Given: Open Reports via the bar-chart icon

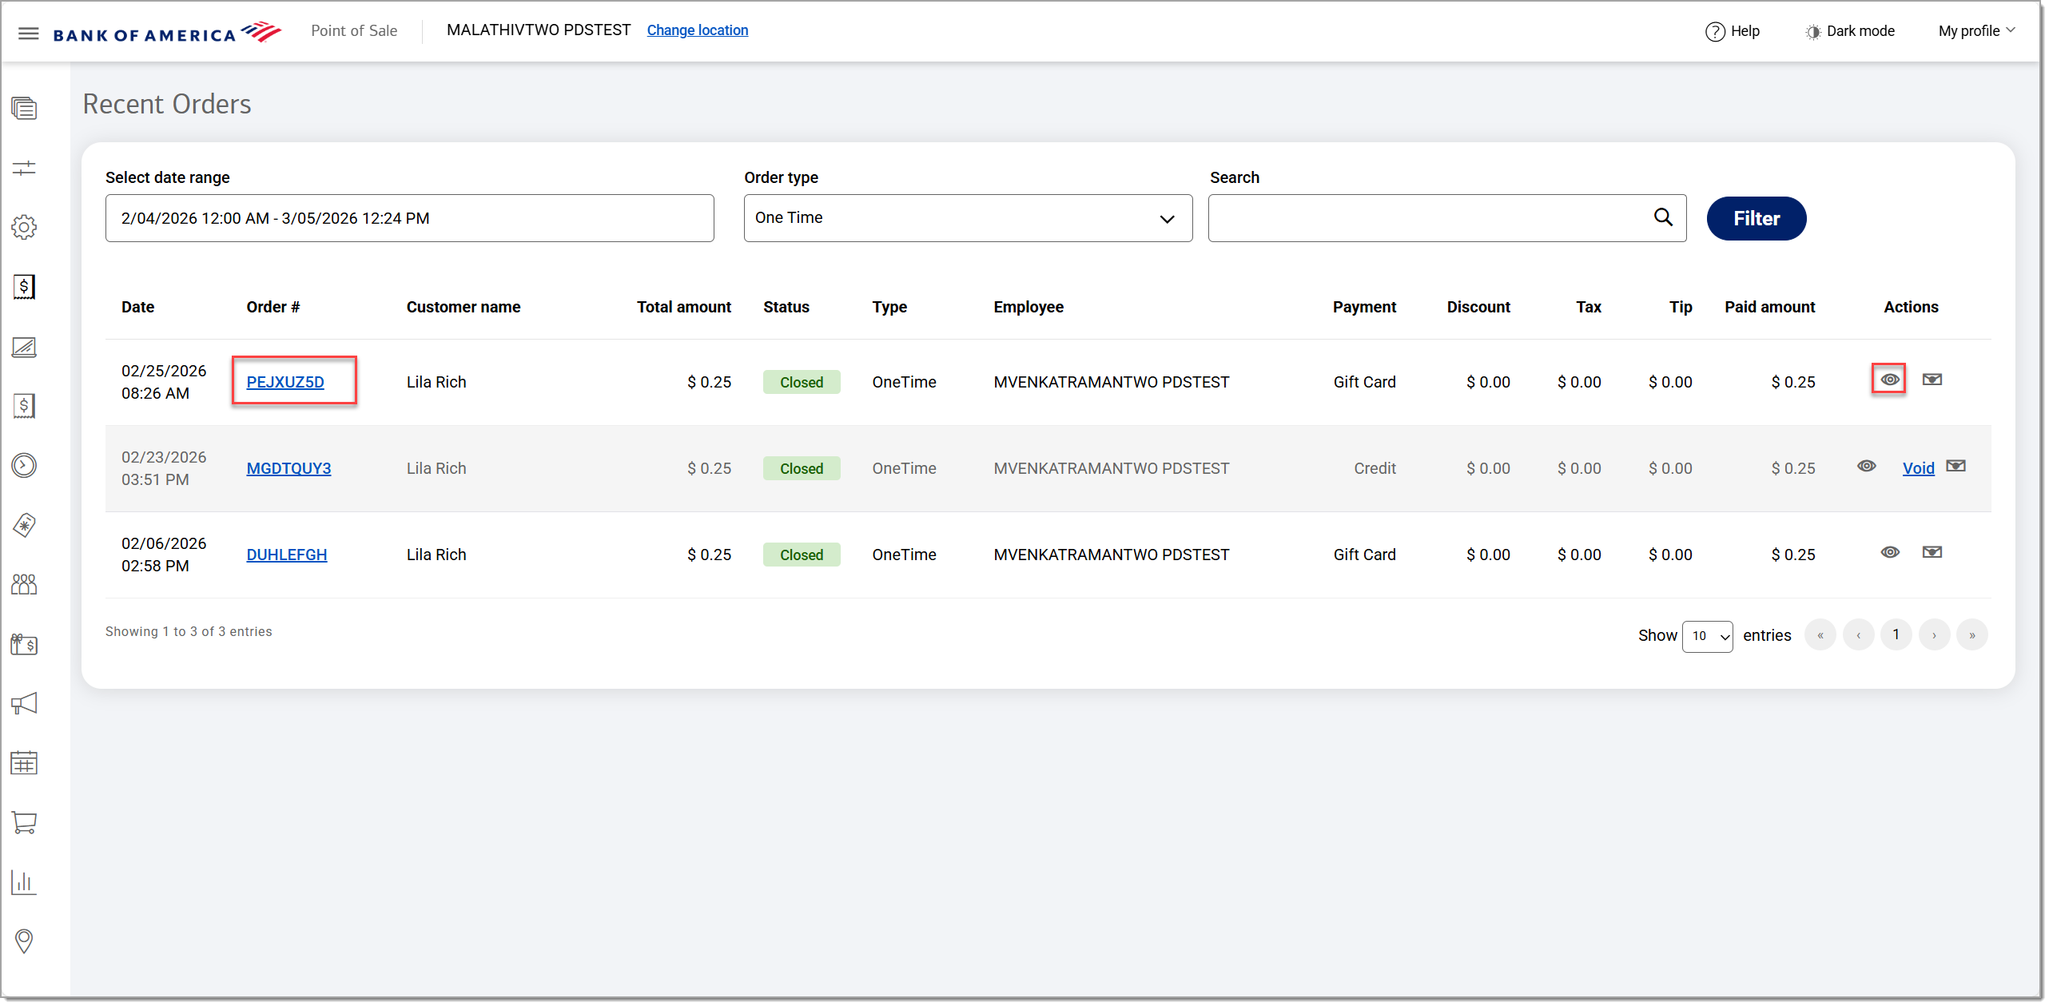Looking at the screenshot, I should coord(24,882).
